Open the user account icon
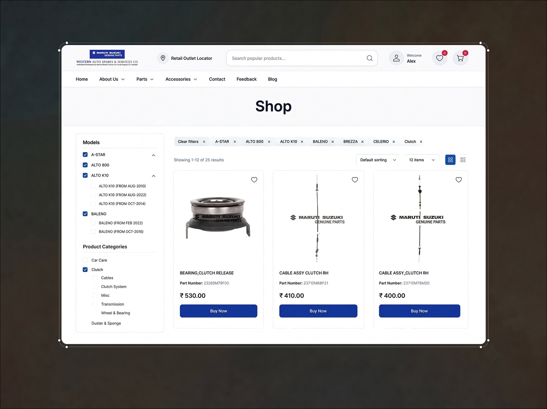 [x=396, y=58]
